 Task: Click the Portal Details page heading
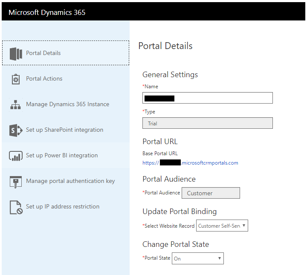click(x=165, y=46)
